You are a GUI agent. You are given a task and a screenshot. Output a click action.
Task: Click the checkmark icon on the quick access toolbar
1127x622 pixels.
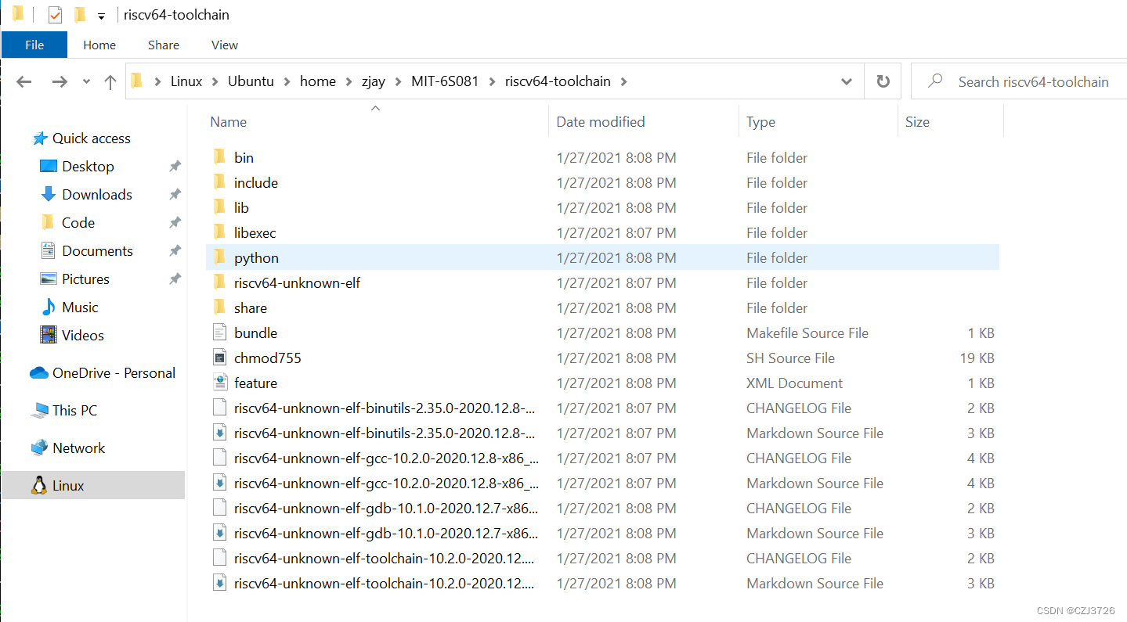click(x=54, y=14)
